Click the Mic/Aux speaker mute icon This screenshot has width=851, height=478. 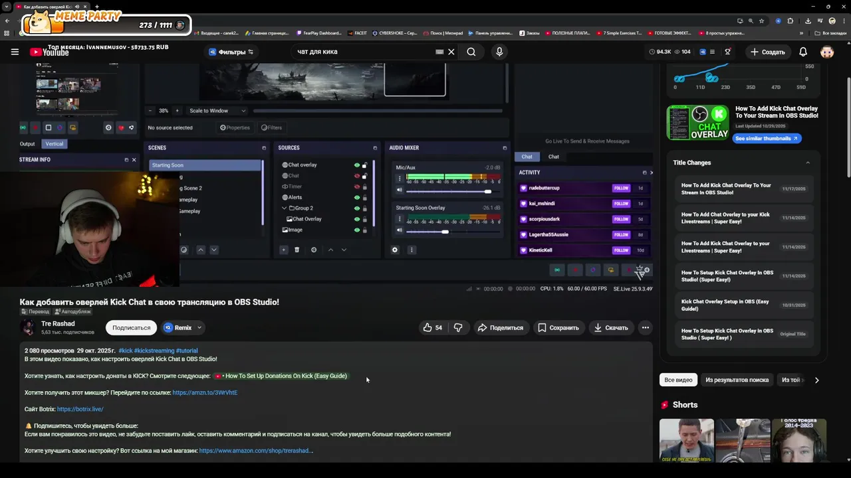click(400, 191)
